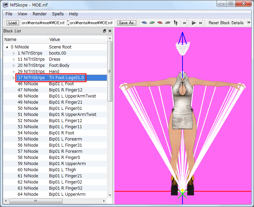This screenshot has width=254, height=207.
Task: Select 57 NiNode Bip01 R Forearm
Action: tap(55, 151)
